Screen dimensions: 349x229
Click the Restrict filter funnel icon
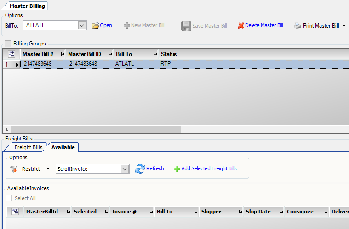point(14,169)
